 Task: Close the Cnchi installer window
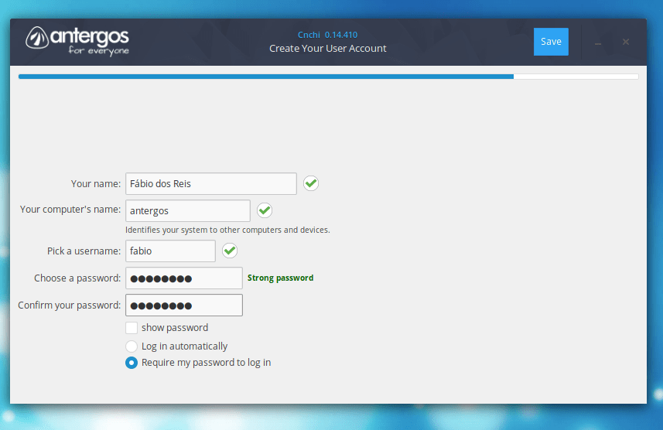tap(626, 42)
